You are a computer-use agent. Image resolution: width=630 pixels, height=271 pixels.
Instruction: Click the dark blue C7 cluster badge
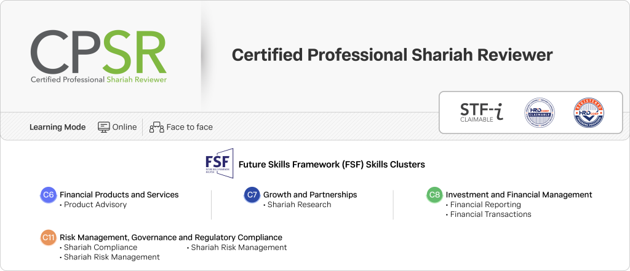(x=252, y=195)
